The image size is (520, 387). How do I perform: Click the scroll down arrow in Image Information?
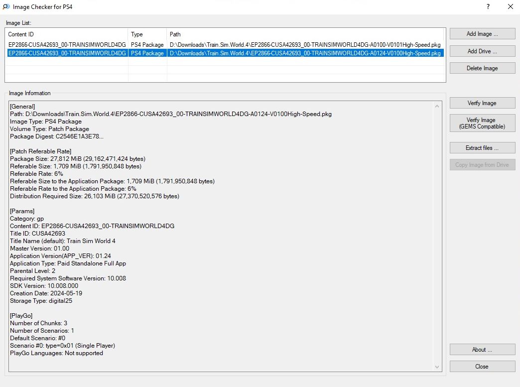[x=437, y=367]
